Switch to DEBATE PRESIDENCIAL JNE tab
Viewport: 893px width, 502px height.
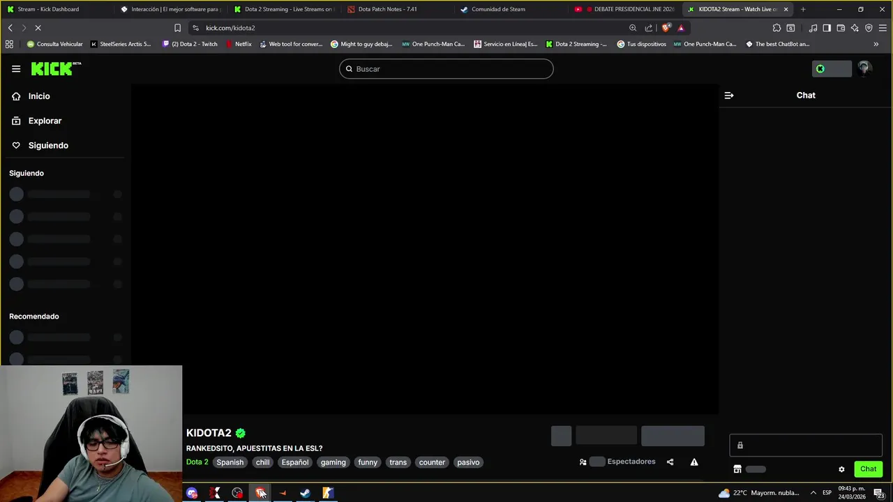point(624,9)
